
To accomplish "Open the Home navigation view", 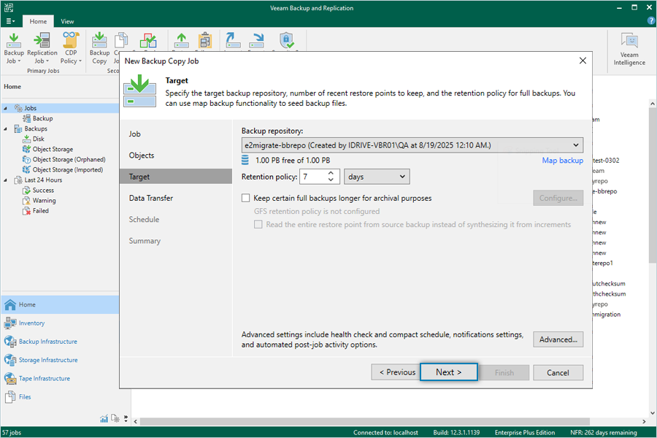I will click(x=60, y=304).
